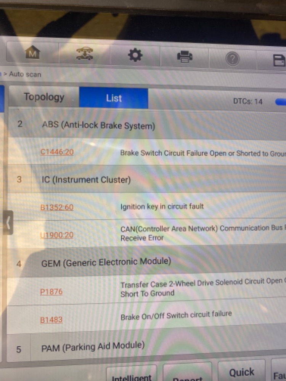The image size is (286, 381).
Task: Click the blue DTC scan progress bar
Action: click(280, 102)
